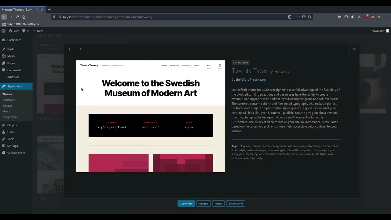
Task: Toggle reader view icon in address bar
Action: point(290,17)
